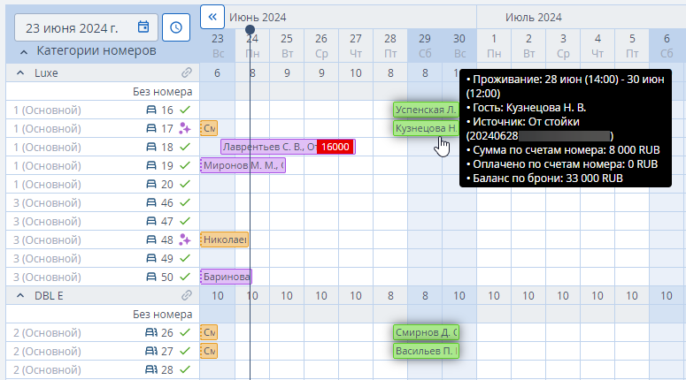Select the 26 Ср date column header
The image size is (686, 380).
(321, 46)
